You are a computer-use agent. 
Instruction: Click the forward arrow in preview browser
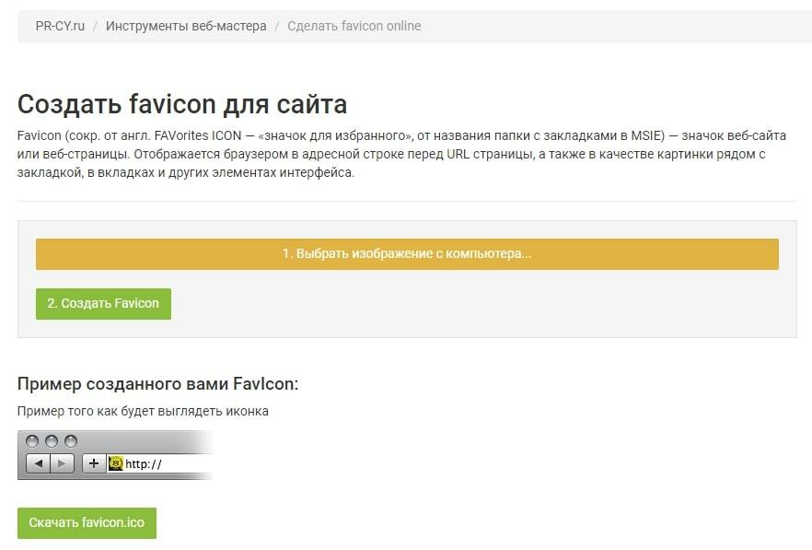point(63,463)
